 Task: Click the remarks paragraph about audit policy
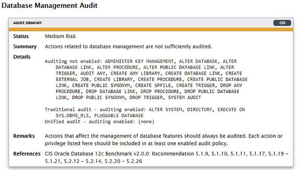164,139
